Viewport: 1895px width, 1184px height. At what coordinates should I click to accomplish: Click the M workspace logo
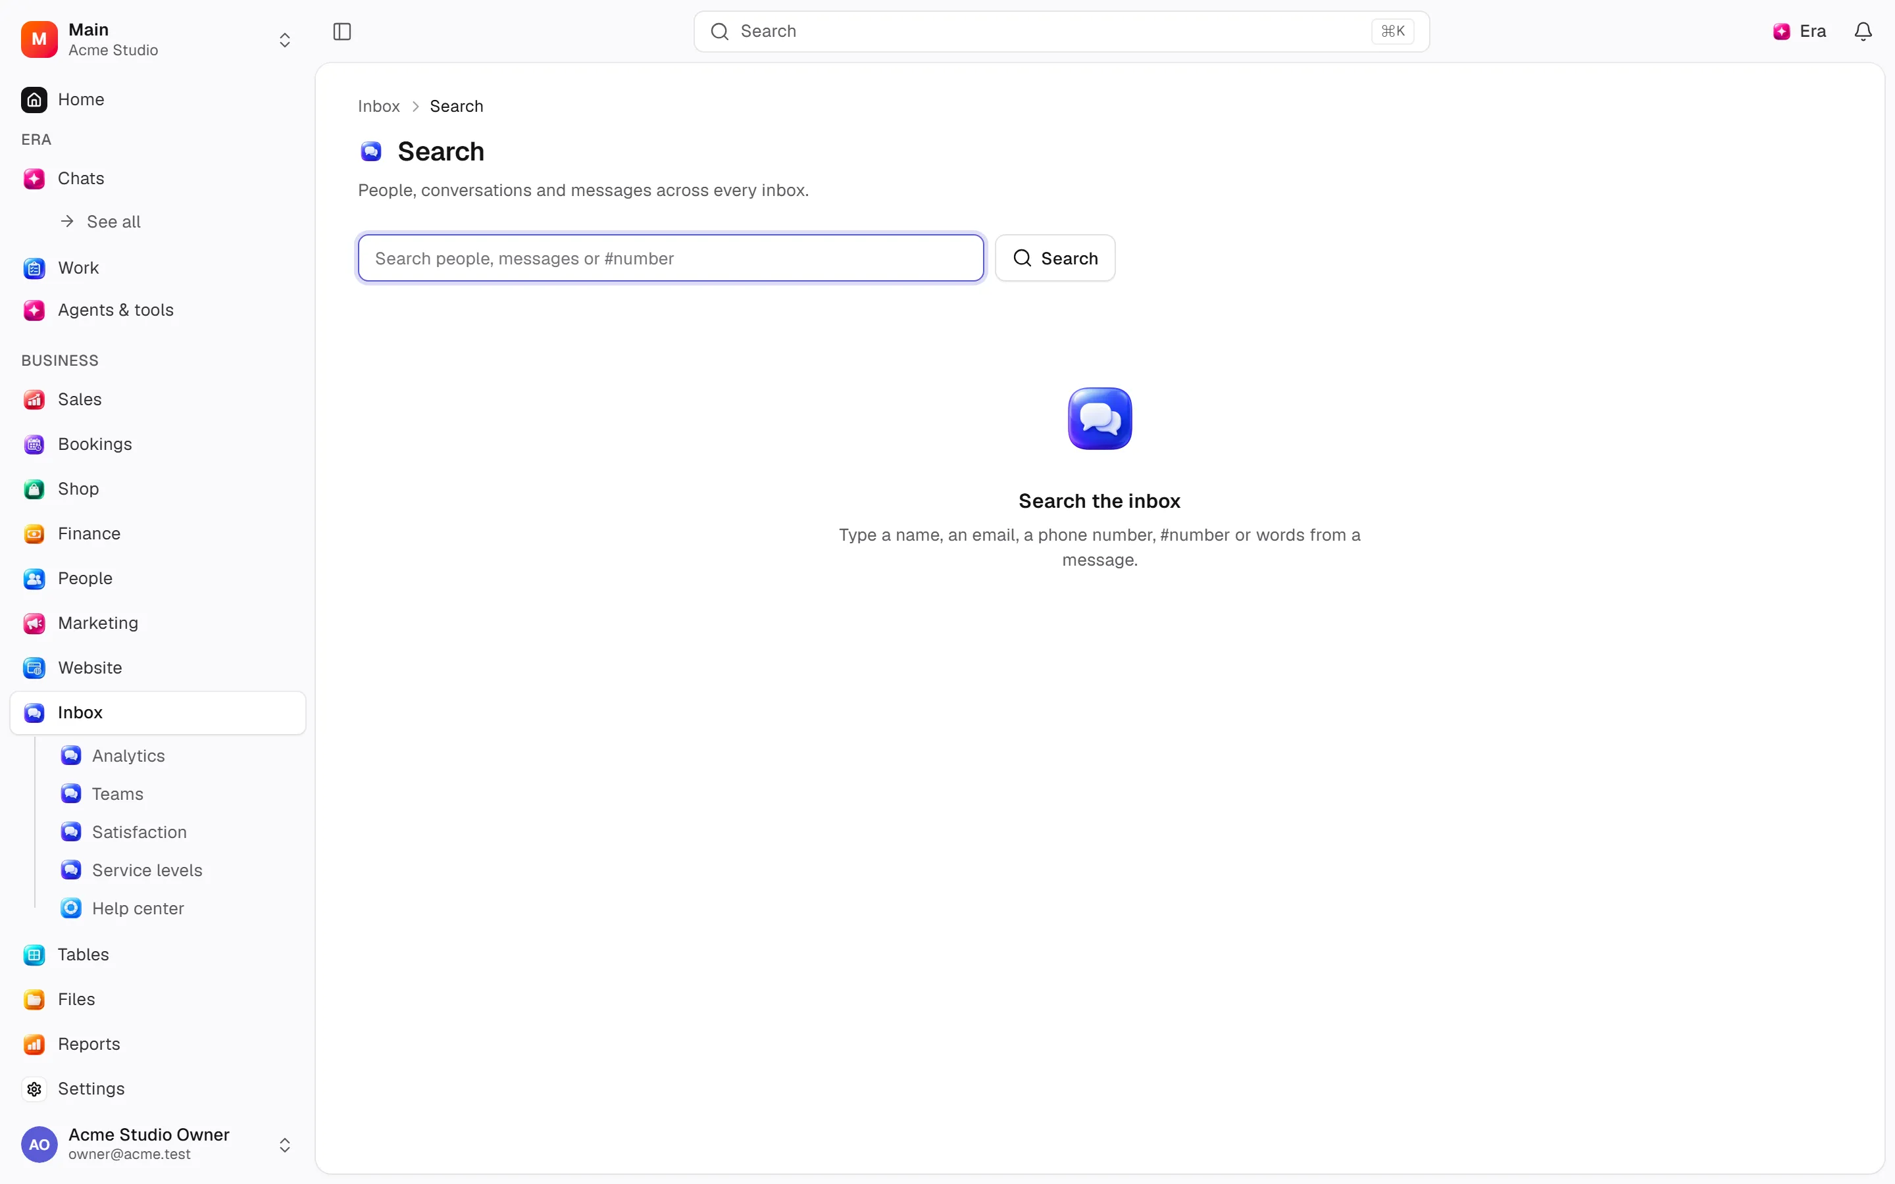pos(39,39)
